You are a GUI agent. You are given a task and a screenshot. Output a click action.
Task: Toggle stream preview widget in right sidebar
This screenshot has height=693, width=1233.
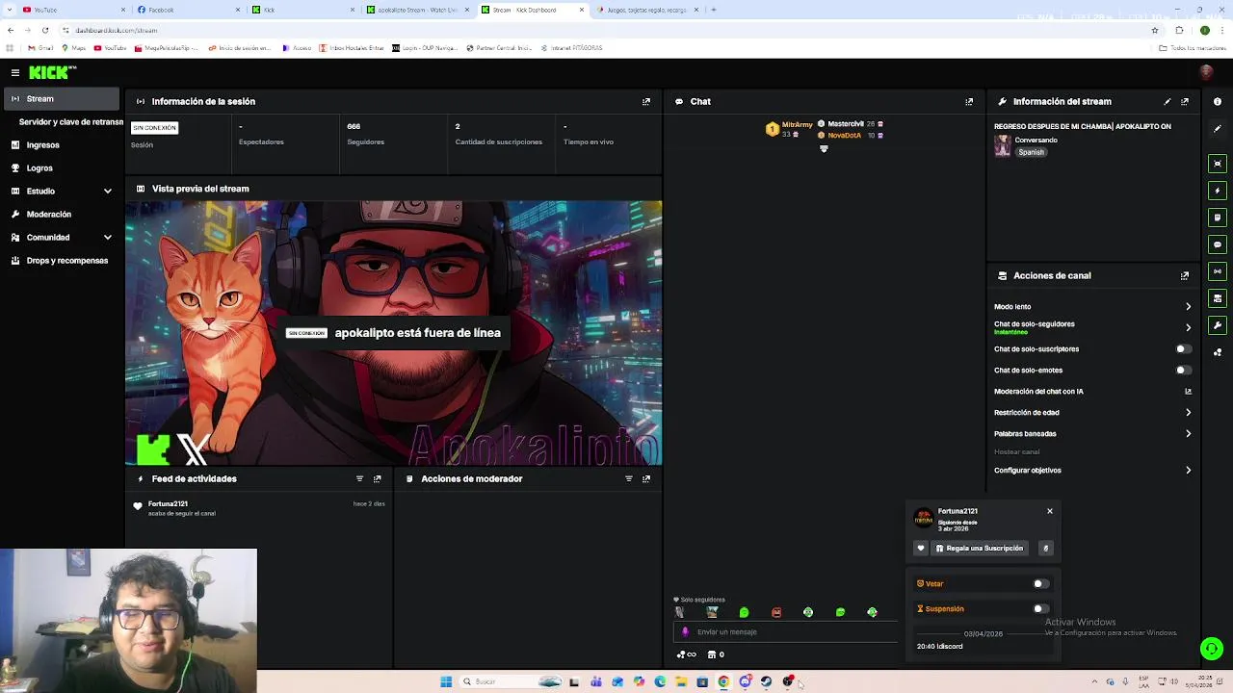[x=1218, y=164]
